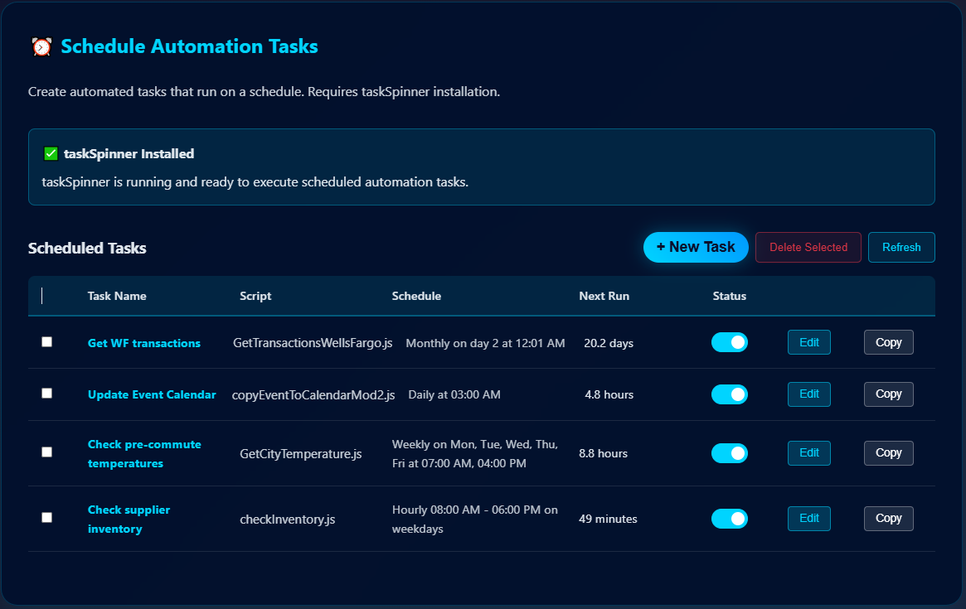Check the box for Check pre-commute temperatures
This screenshot has width=966, height=609.
click(46, 452)
